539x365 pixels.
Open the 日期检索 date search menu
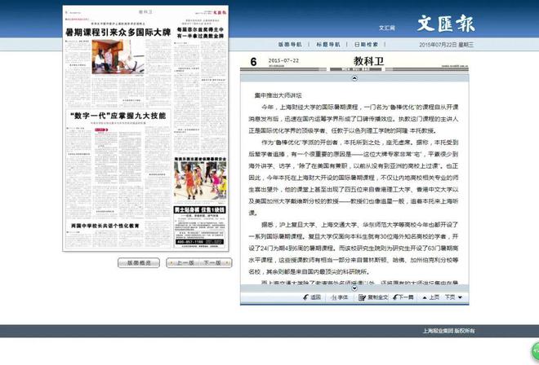(x=366, y=45)
